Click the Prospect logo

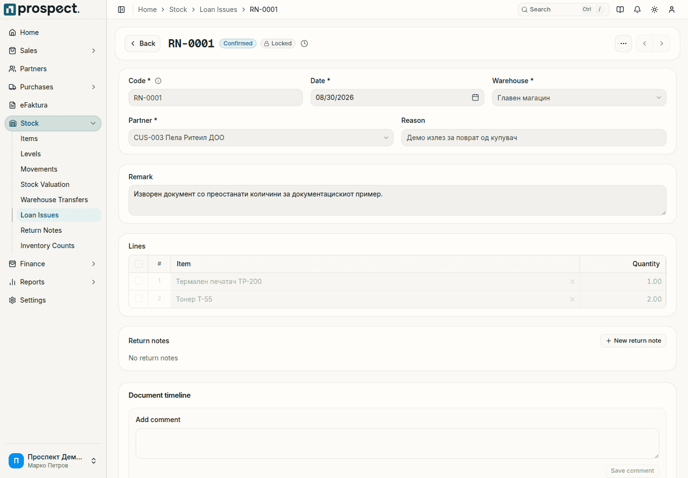point(42,9)
